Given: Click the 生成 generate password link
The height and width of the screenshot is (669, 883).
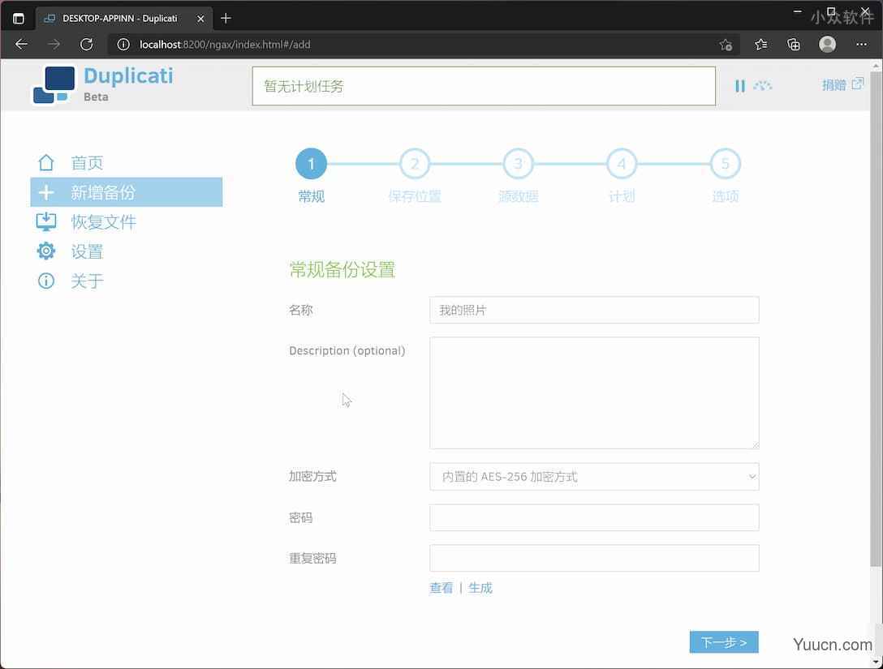Looking at the screenshot, I should [480, 588].
